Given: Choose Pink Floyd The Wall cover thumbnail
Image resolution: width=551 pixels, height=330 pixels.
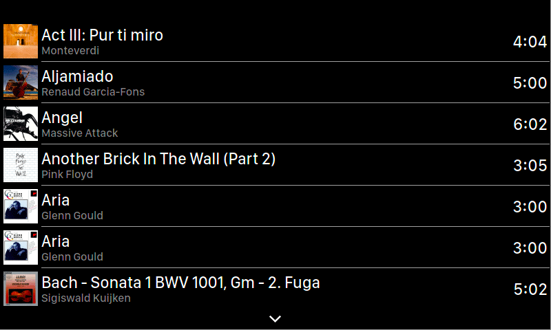Looking at the screenshot, I should point(21,165).
